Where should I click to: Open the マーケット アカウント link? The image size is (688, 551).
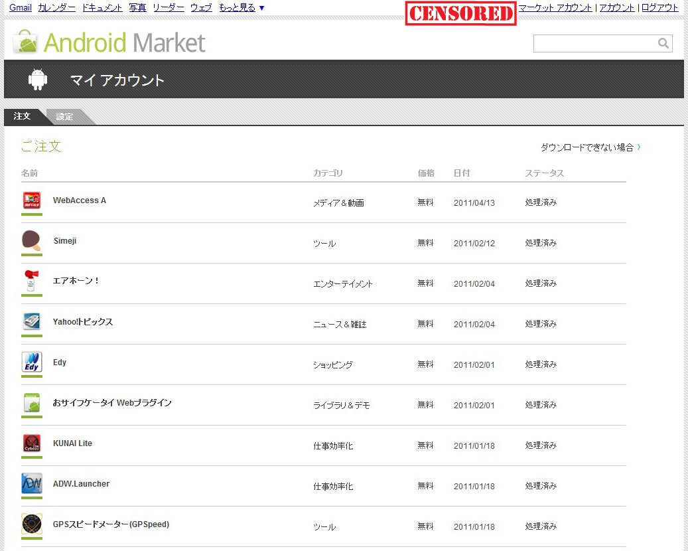click(x=555, y=7)
